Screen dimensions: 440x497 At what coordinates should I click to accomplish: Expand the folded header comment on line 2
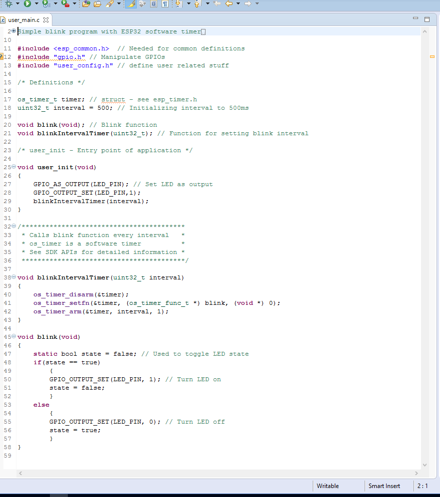pyautogui.click(x=13, y=31)
